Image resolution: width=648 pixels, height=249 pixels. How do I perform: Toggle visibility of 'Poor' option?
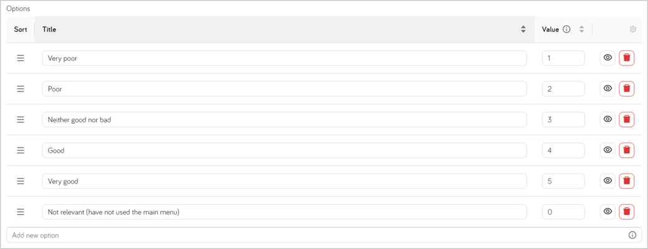point(607,88)
